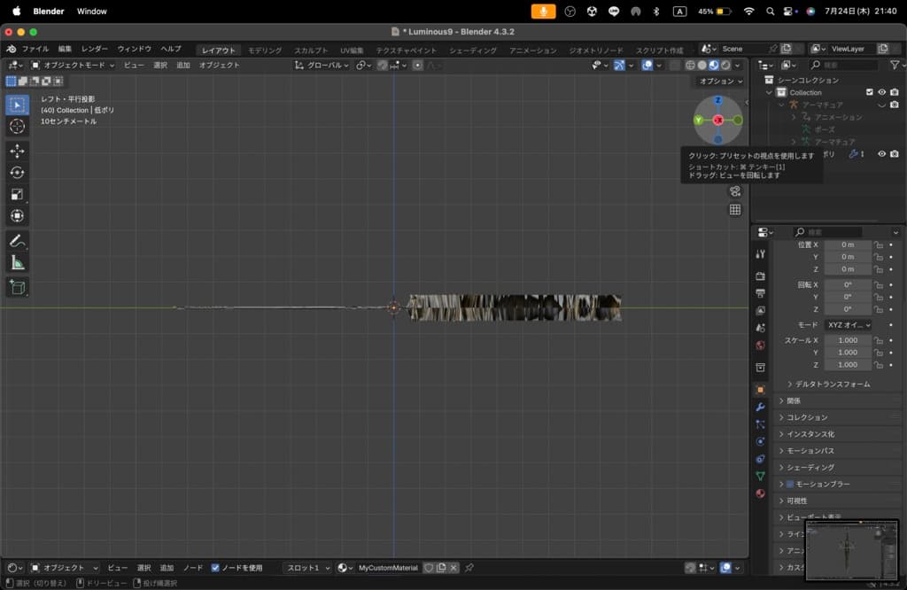Select the Move tool in the toolbar

[x=17, y=151]
